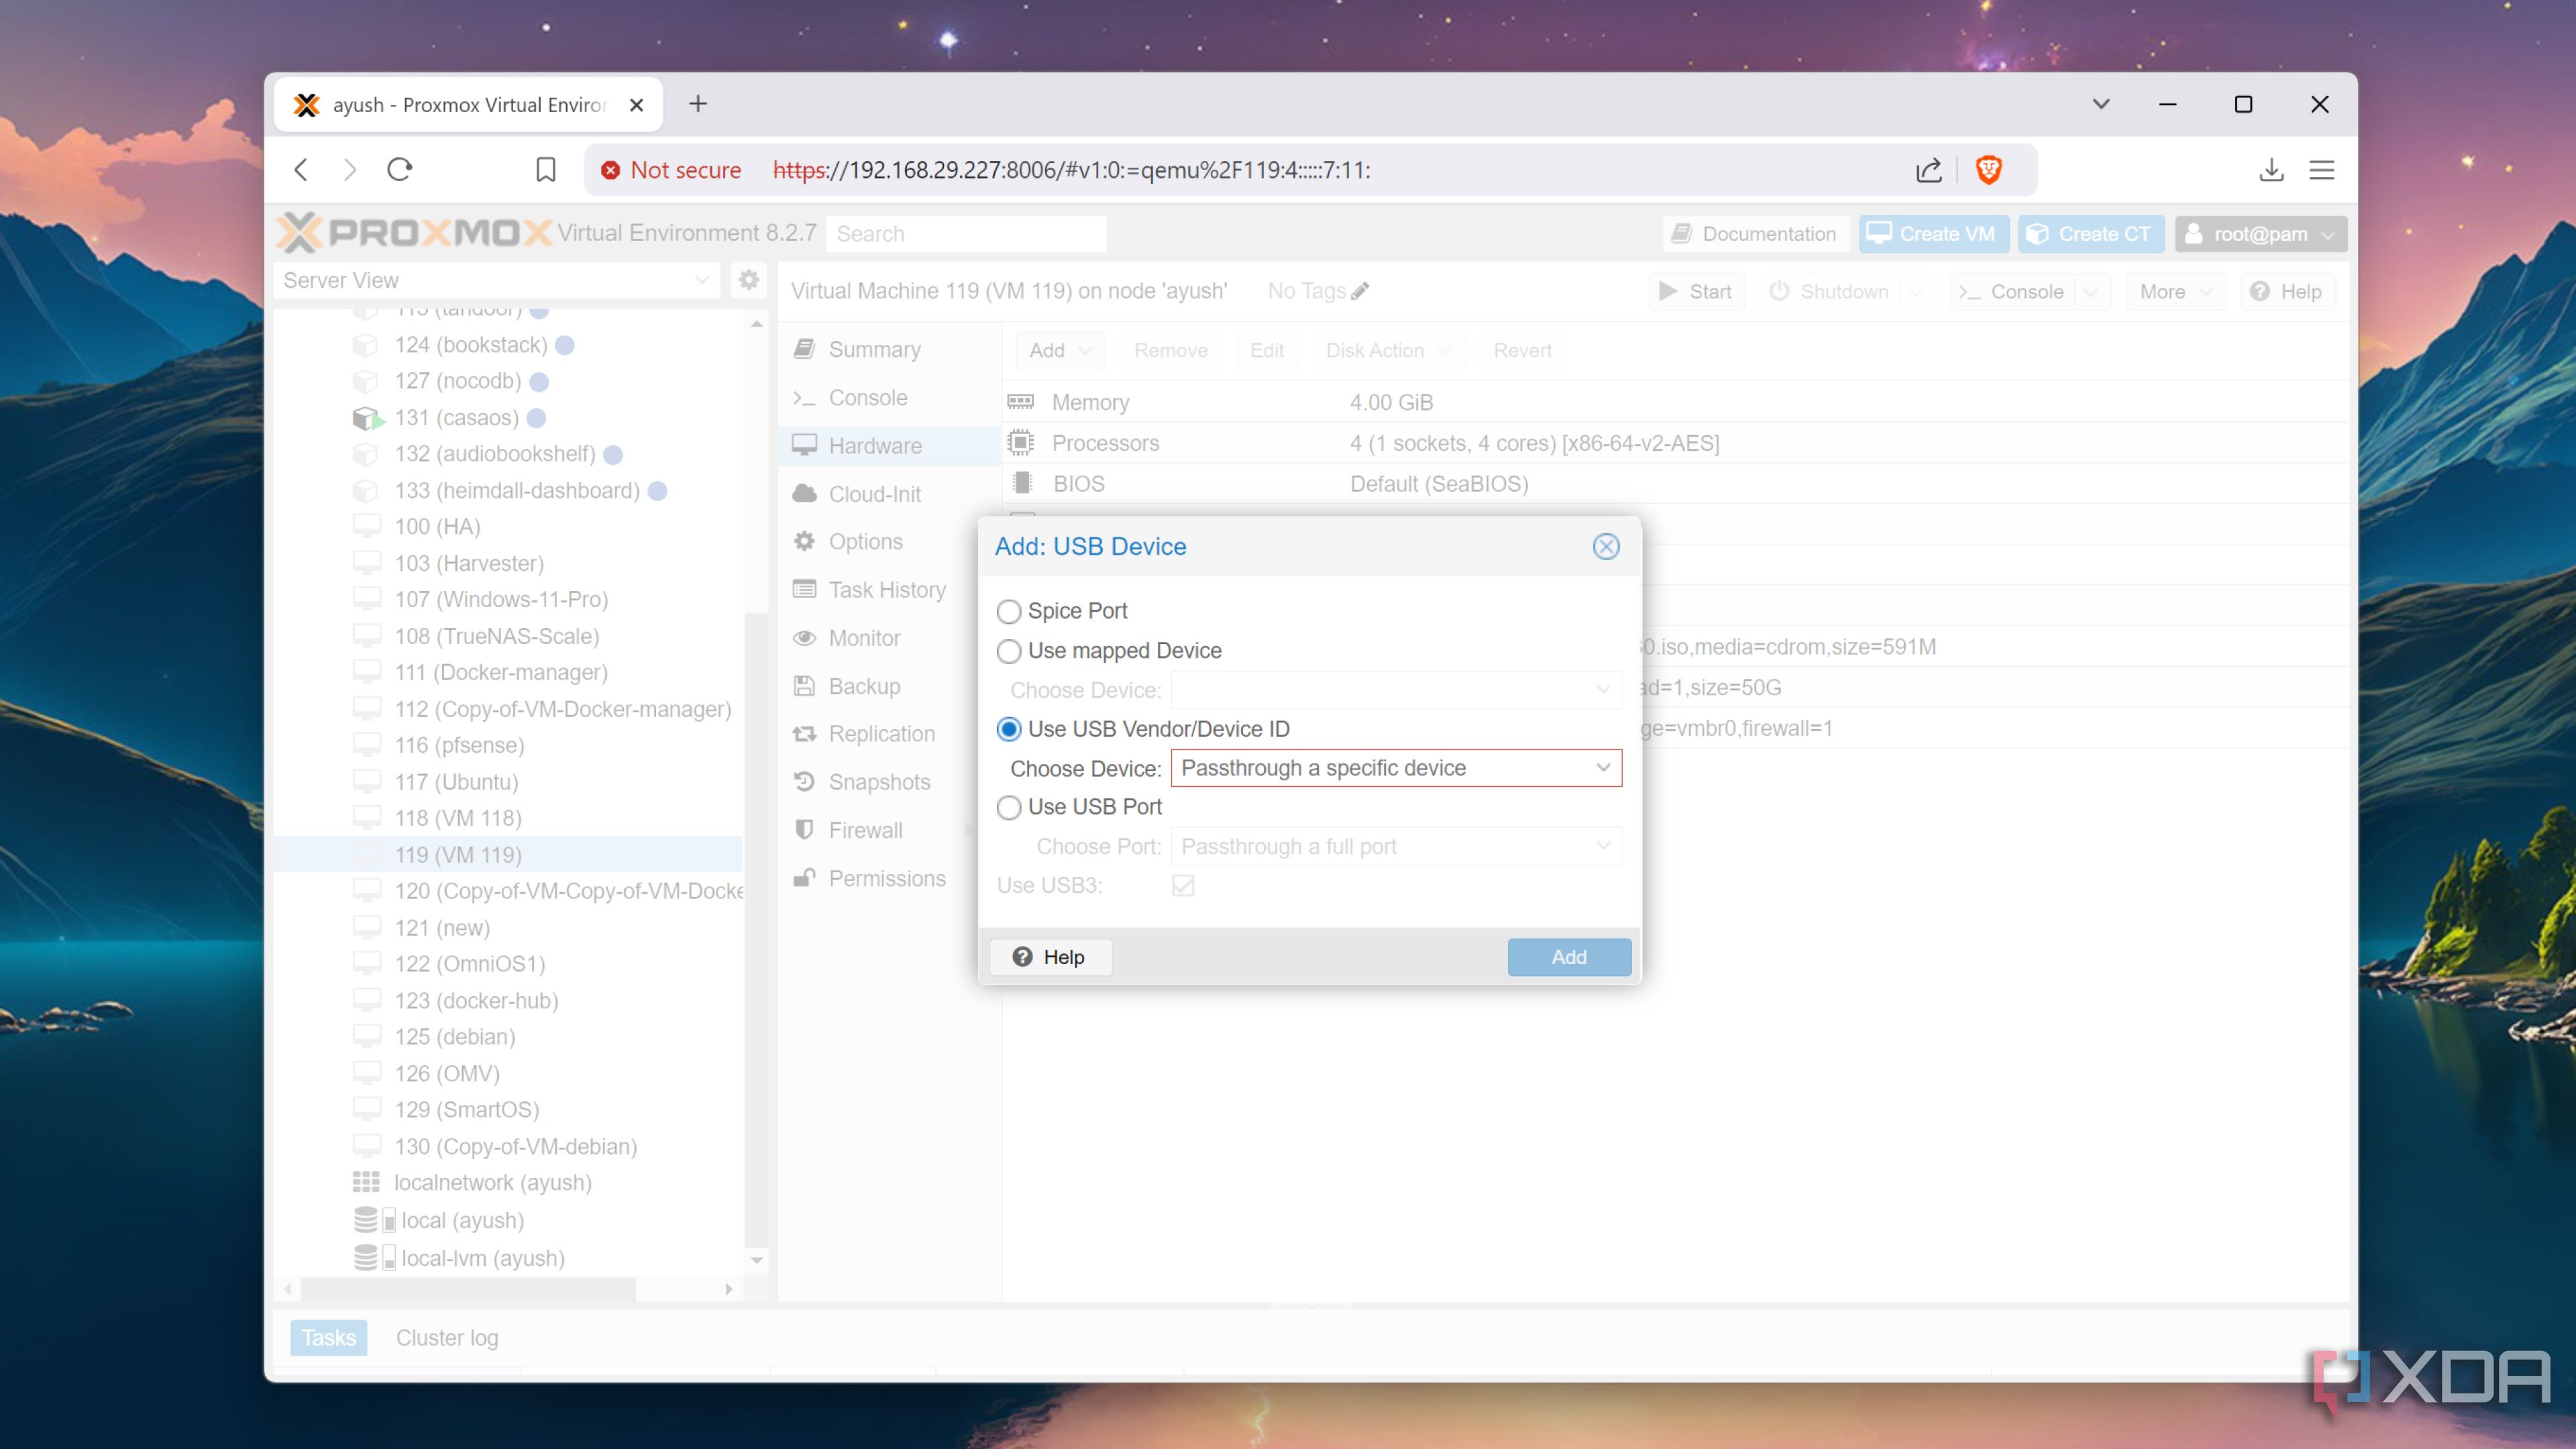Screen dimensions: 2576x1449
Task: Click the Server View settings gear
Action: pos(748,280)
